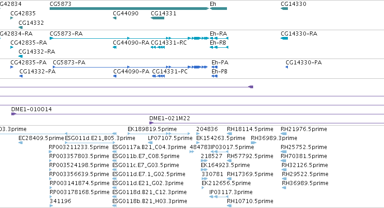Select the CG14330-PA protein label
Viewport: 384px width, 208px height.
pyautogui.click(x=304, y=63)
